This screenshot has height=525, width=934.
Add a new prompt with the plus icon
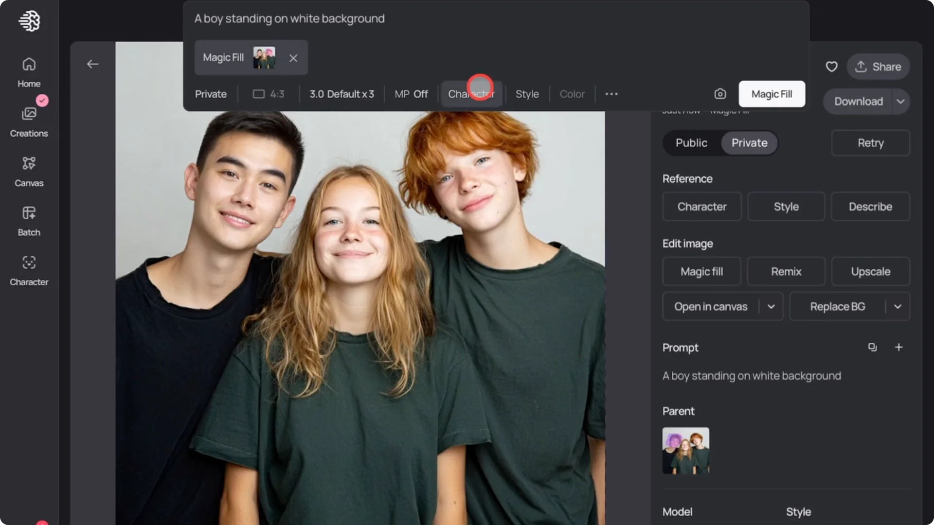coord(898,347)
